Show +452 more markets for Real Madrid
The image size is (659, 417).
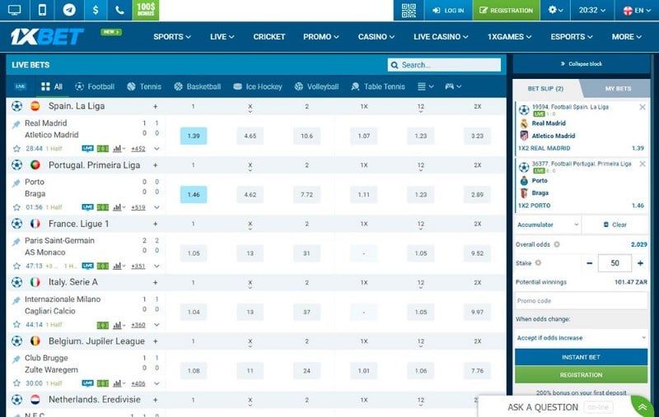(x=138, y=149)
